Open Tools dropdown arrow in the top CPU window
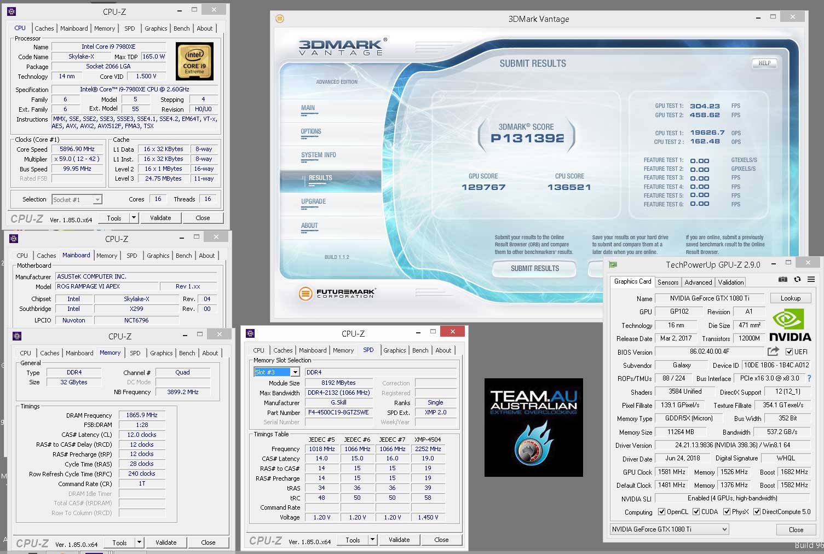 (x=134, y=218)
